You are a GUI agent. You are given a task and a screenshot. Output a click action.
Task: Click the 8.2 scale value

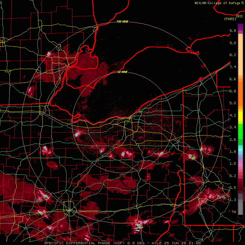tap(233, 55)
